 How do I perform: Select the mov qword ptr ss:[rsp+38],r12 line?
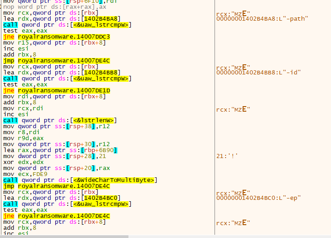57,126
